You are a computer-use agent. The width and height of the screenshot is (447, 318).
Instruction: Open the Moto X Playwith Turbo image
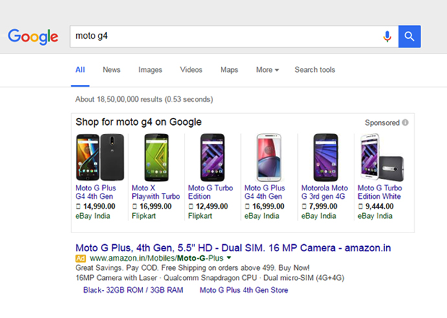point(156,157)
